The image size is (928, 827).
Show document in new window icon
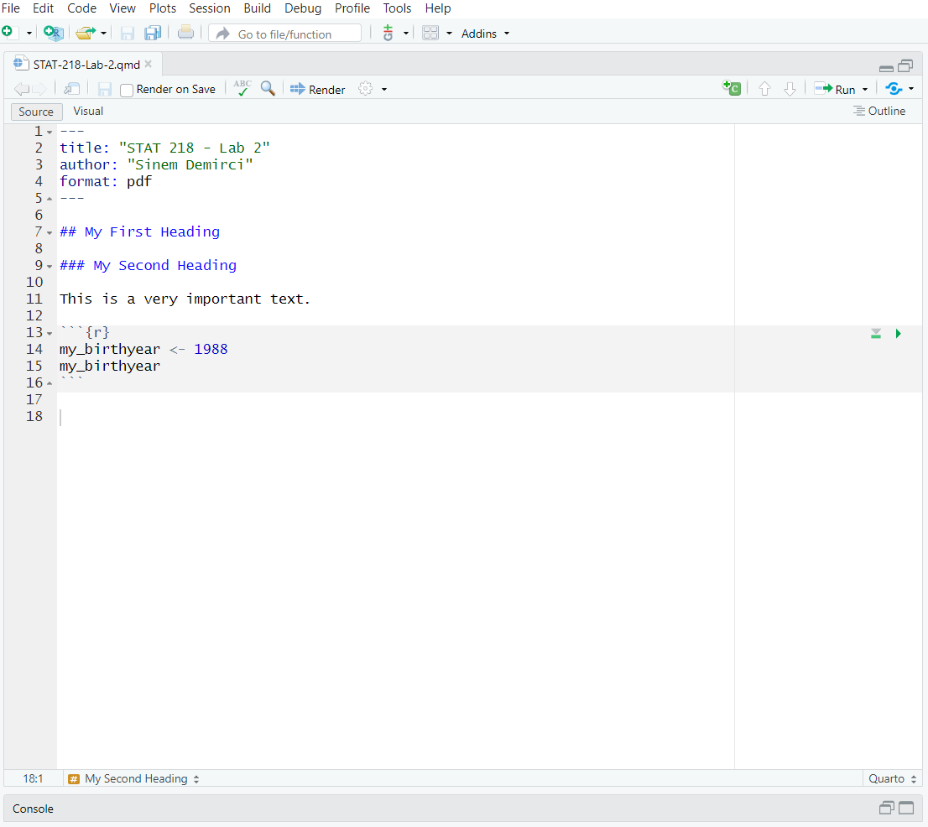[x=72, y=89]
